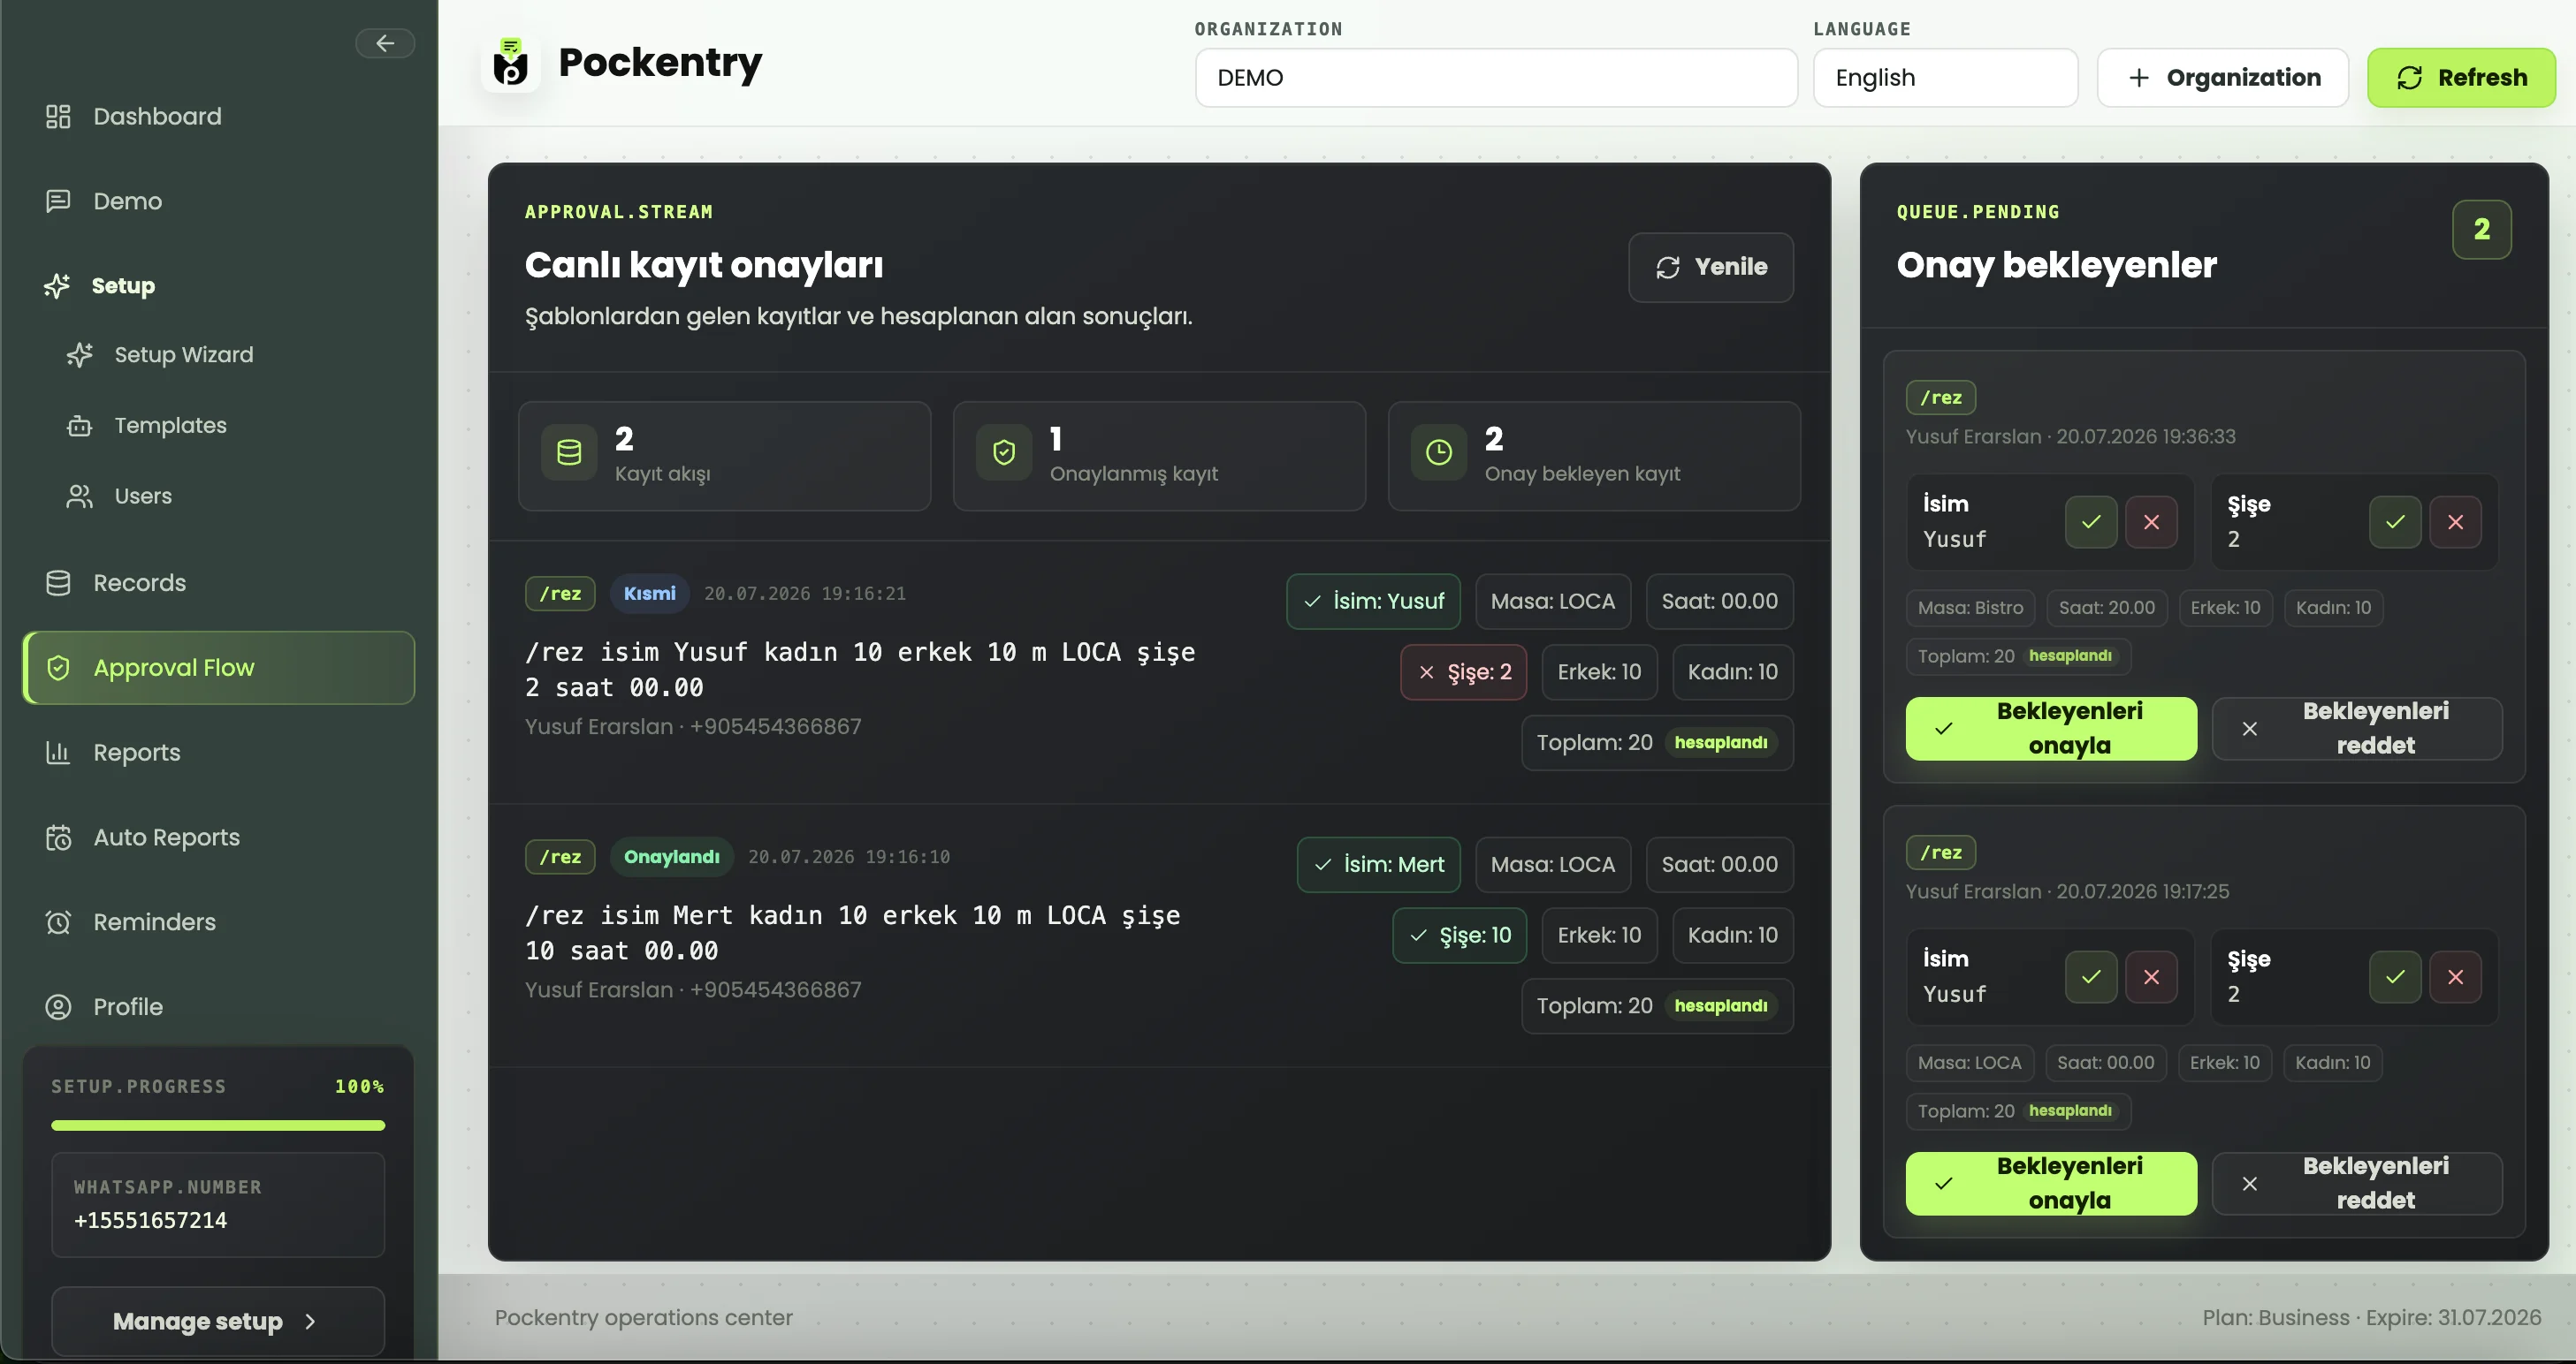Reject İsim Yusuf in the 19:17:25 request
Screen dimensions: 2576x1364
pyautogui.click(x=2151, y=977)
